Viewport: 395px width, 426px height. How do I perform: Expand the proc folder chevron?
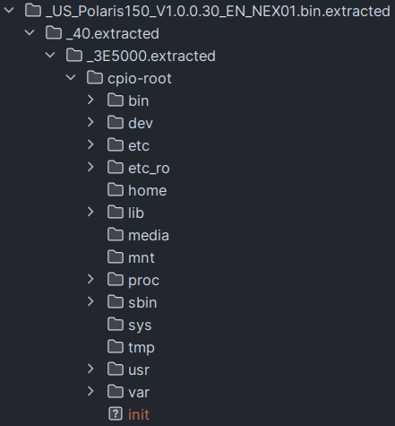point(90,279)
